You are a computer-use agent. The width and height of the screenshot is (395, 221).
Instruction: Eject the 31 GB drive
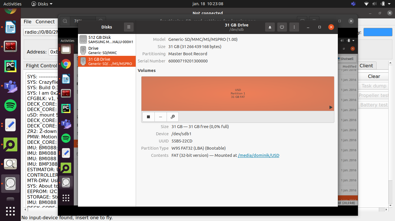coord(270,27)
